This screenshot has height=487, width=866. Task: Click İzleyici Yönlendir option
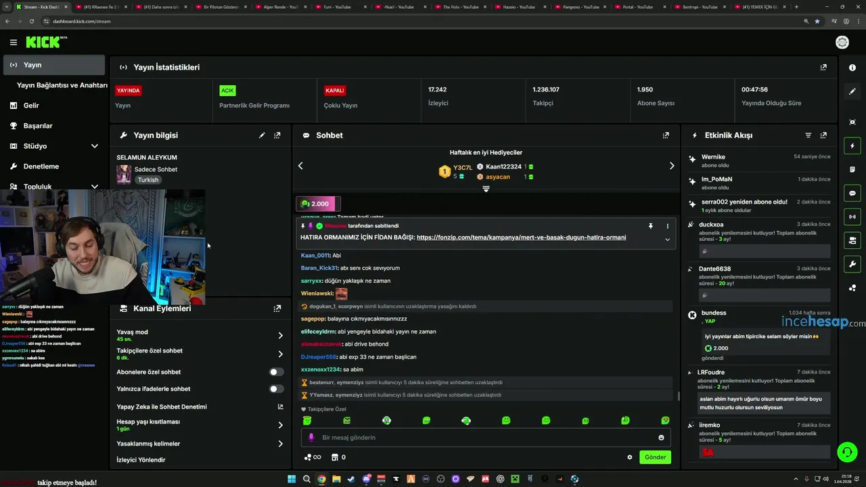141,460
